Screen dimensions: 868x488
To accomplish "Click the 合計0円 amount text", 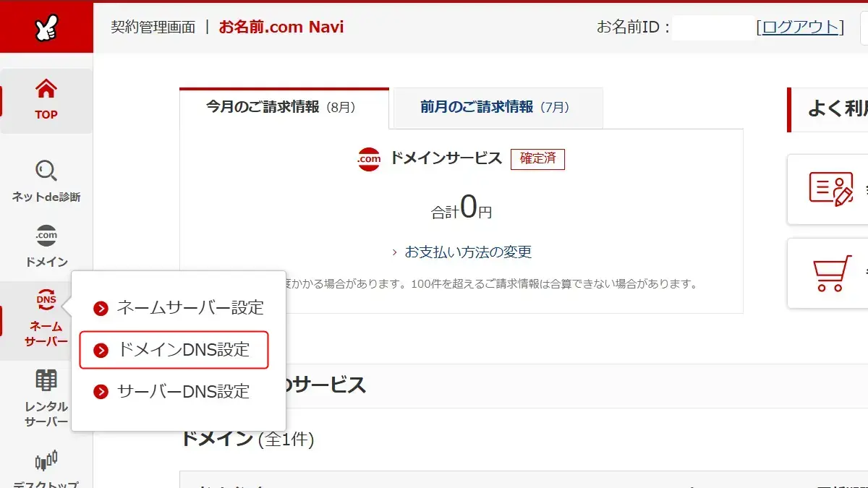I will coord(461,208).
